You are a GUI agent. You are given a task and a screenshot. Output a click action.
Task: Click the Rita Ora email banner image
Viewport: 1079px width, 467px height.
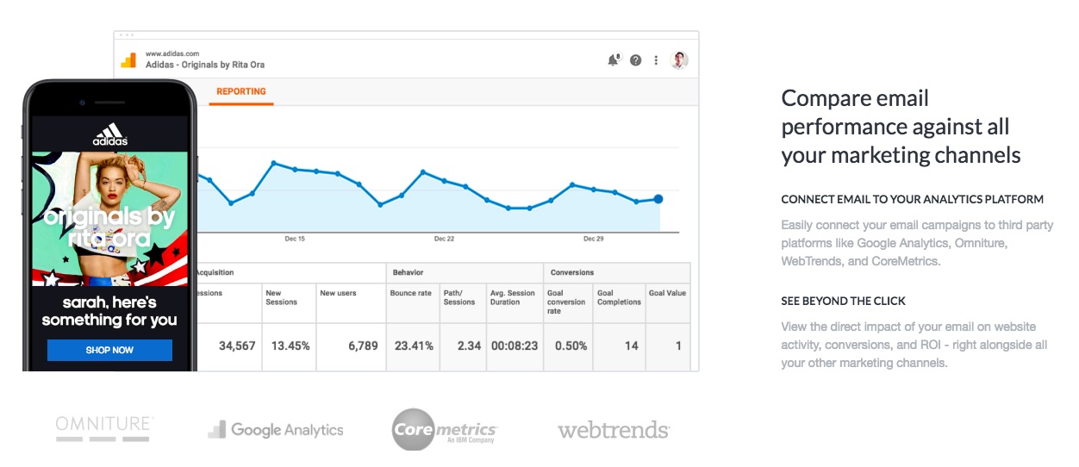click(x=109, y=218)
